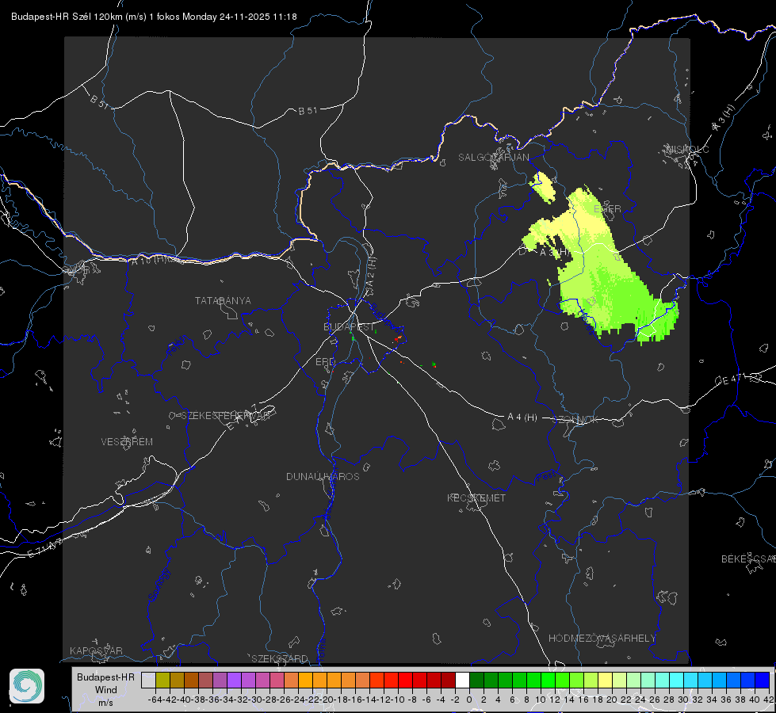Click the A 4 (H) road label
Viewport: 776px width, 713px height.
pos(522,418)
